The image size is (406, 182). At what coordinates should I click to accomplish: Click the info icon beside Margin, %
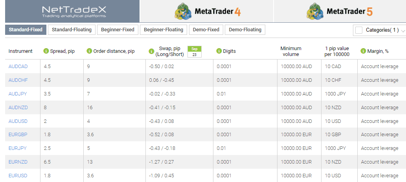click(363, 51)
